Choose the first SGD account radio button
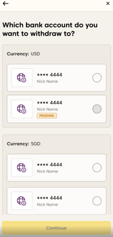This screenshot has height=237, width=113. pyautogui.click(x=97, y=168)
